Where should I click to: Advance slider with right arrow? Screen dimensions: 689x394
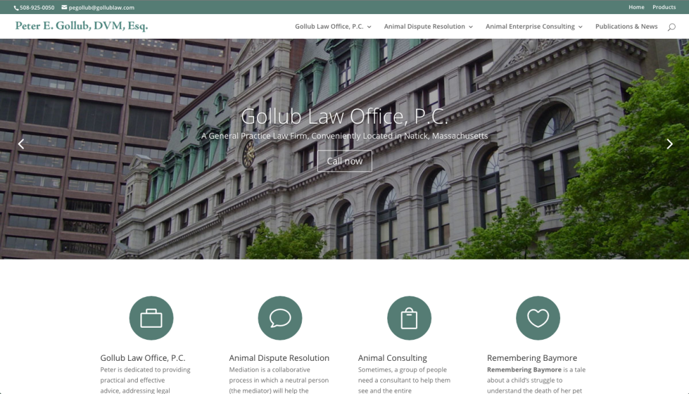(x=669, y=144)
